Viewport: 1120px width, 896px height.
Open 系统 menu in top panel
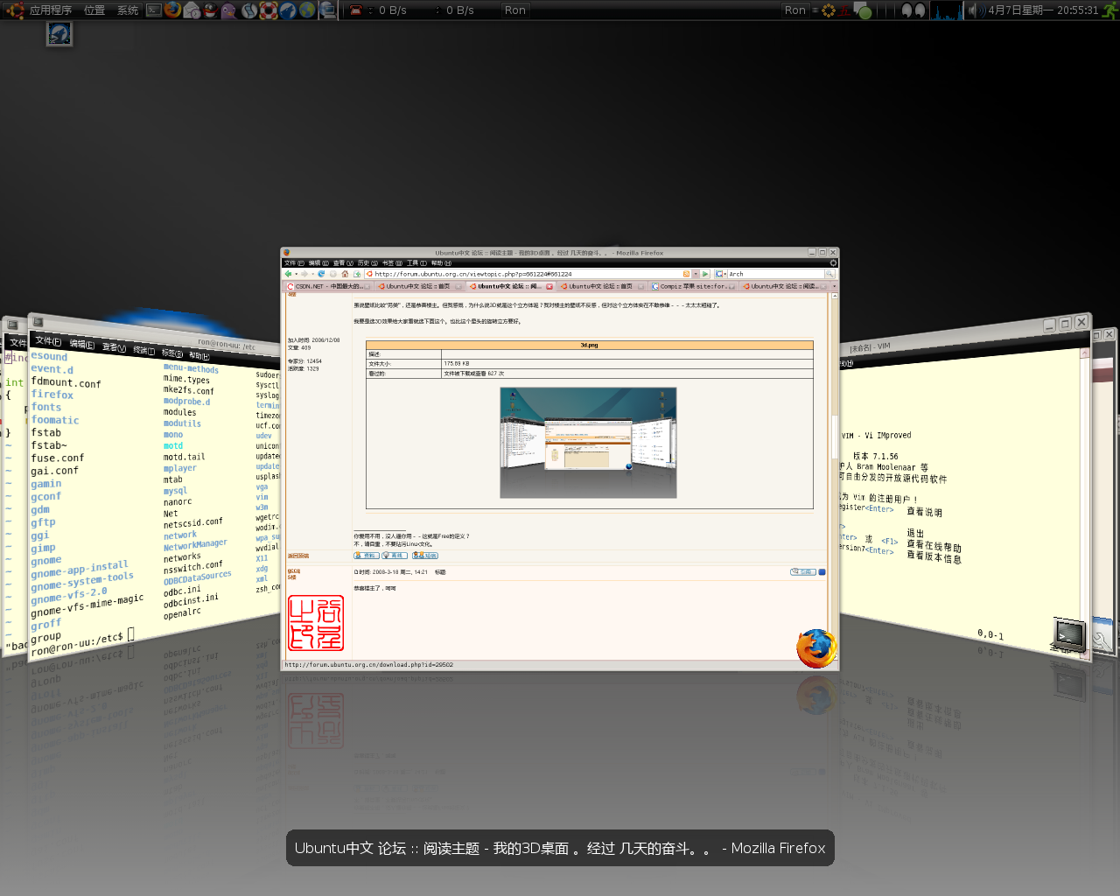tap(128, 10)
